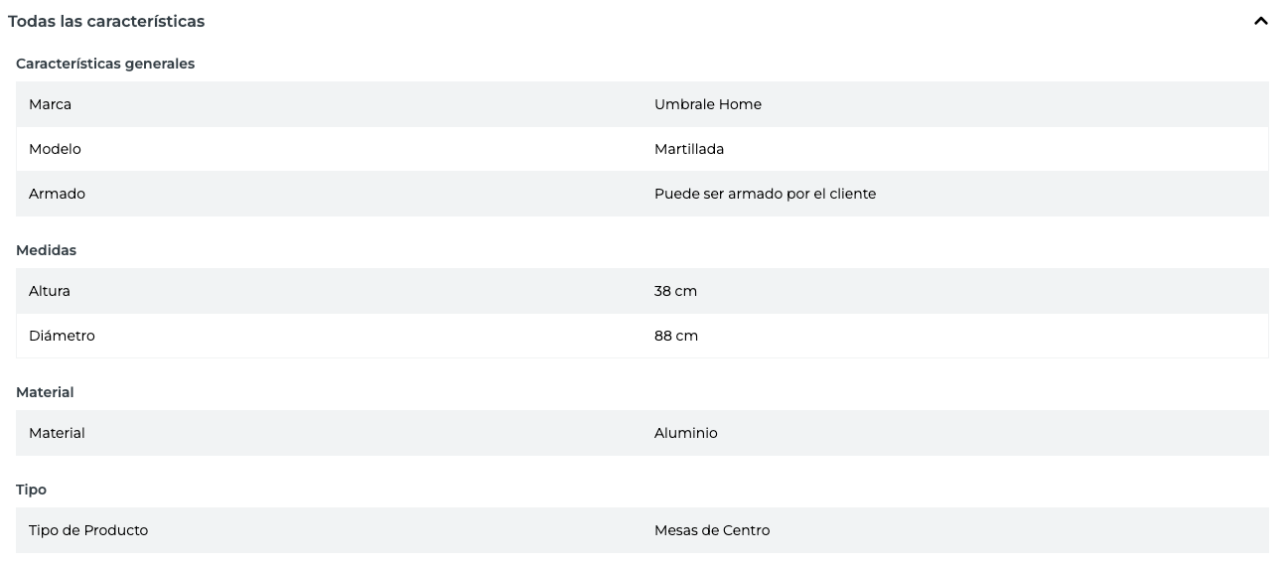This screenshot has width=1285, height=564.
Task: Select the "Martillada" model value
Action: pyautogui.click(x=688, y=149)
